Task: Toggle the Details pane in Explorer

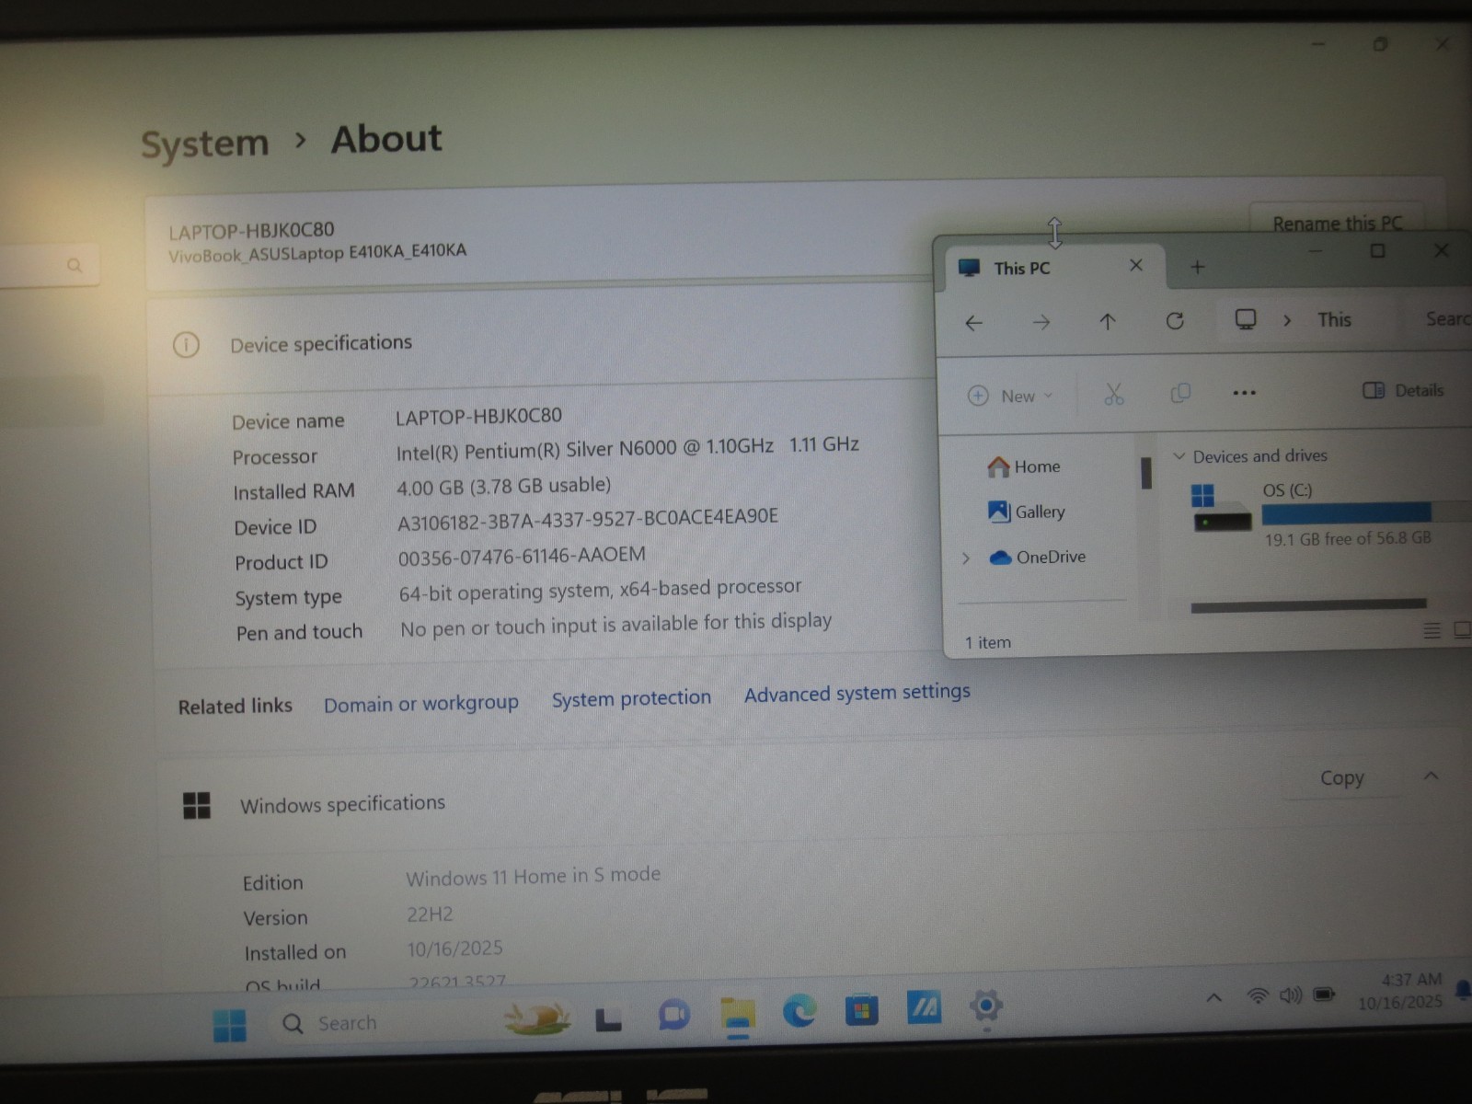Action: [x=1403, y=390]
